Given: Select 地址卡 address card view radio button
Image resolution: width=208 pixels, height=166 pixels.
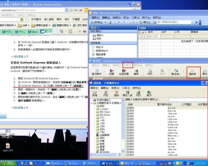Looking at the screenshot, I should pyautogui.click(x=93, y=47).
